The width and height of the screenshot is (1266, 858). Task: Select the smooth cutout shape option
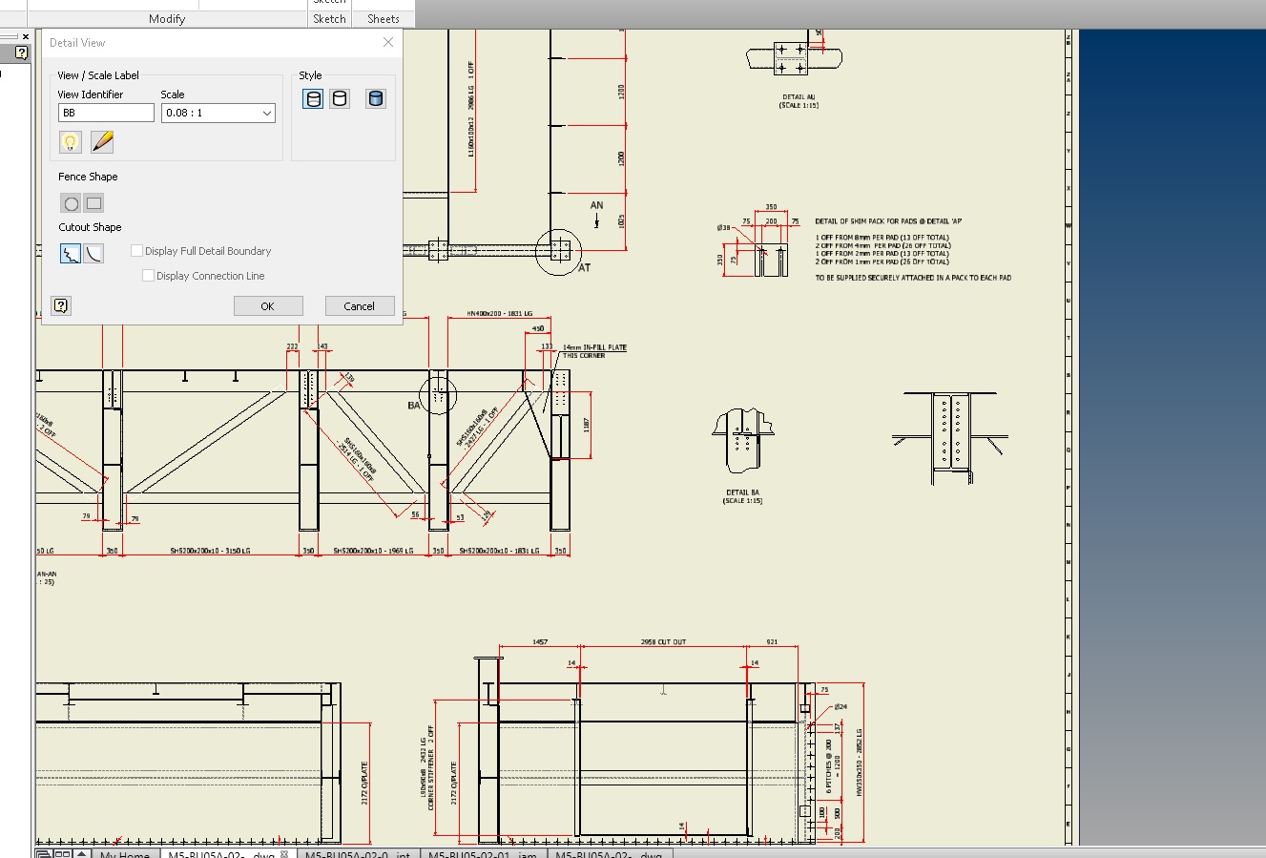pyautogui.click(x=93, y=253)
